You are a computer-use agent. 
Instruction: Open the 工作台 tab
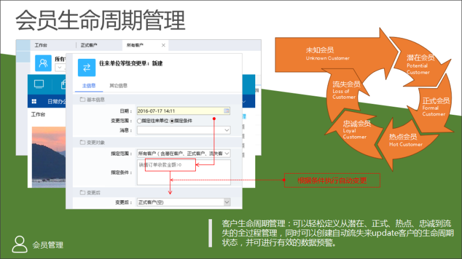[x=40, y=45]
